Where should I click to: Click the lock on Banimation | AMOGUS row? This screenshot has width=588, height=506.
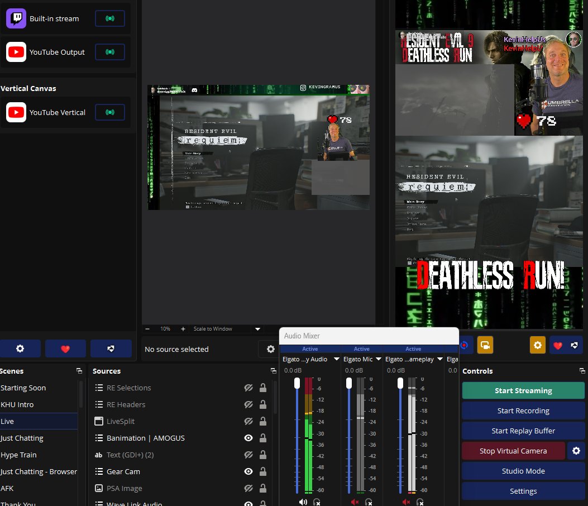263,438
